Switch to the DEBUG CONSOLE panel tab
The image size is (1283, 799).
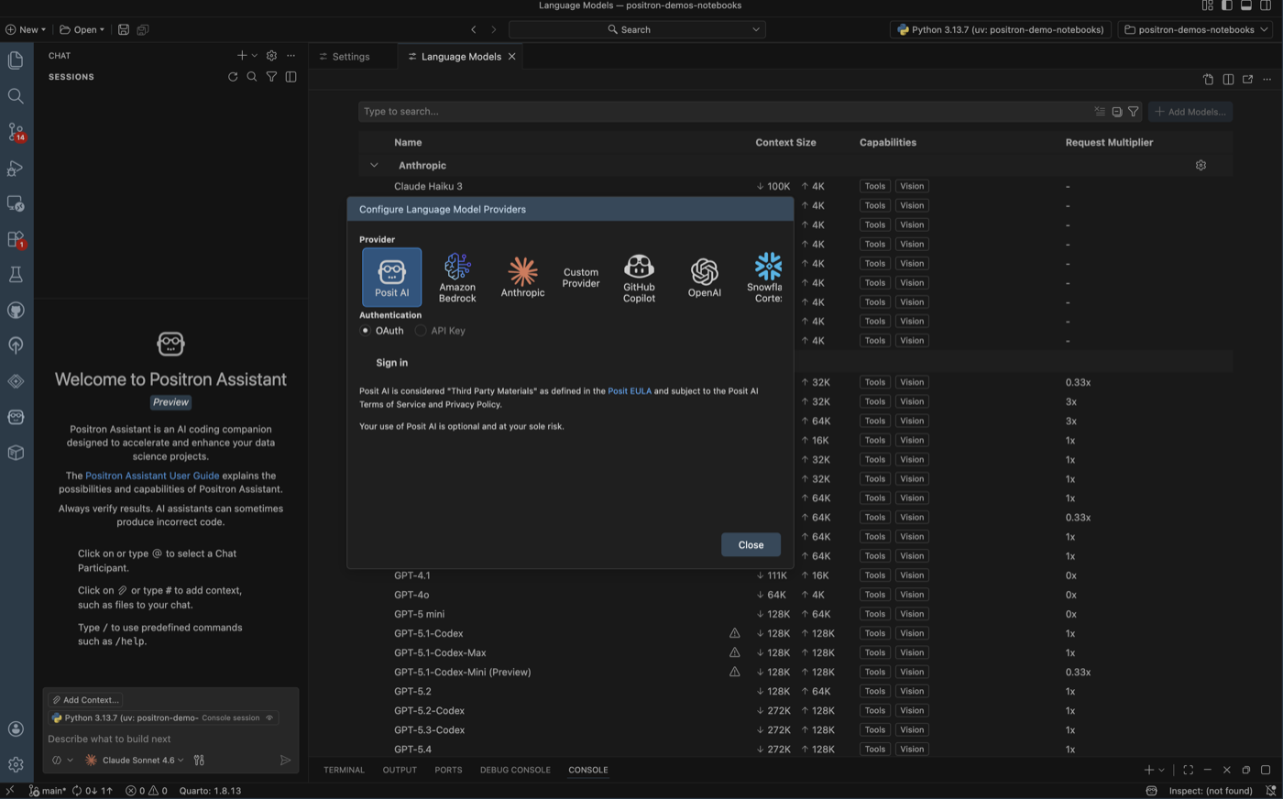tap(515, 770)
